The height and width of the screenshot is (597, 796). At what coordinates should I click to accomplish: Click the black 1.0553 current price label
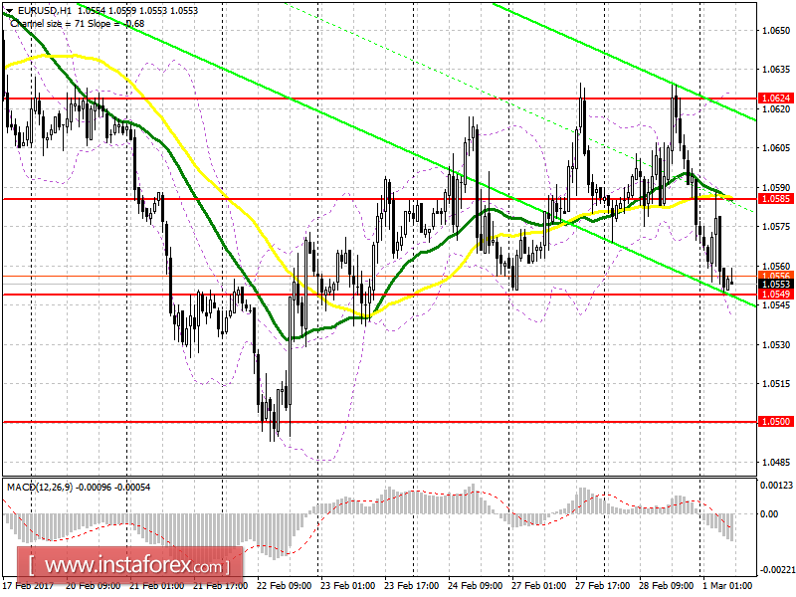pos(775,285)
